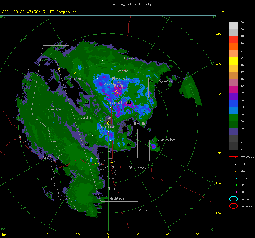Click the purple storm cell near Drumheller
The image size is (255, 238).
click(153, 146)
